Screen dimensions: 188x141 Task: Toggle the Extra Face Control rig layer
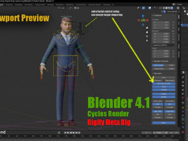[164, 83]
